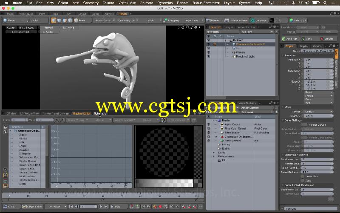Open the Action Center dropdown

(104, 20)
